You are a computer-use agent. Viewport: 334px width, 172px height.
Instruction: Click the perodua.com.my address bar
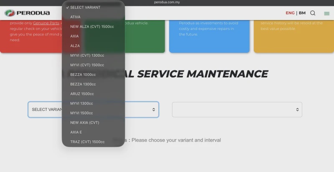coord(167,2)
